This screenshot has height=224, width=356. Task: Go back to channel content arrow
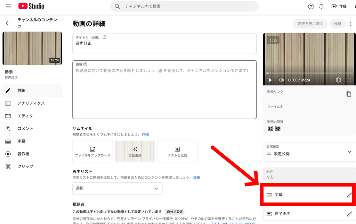pos(8,23)
